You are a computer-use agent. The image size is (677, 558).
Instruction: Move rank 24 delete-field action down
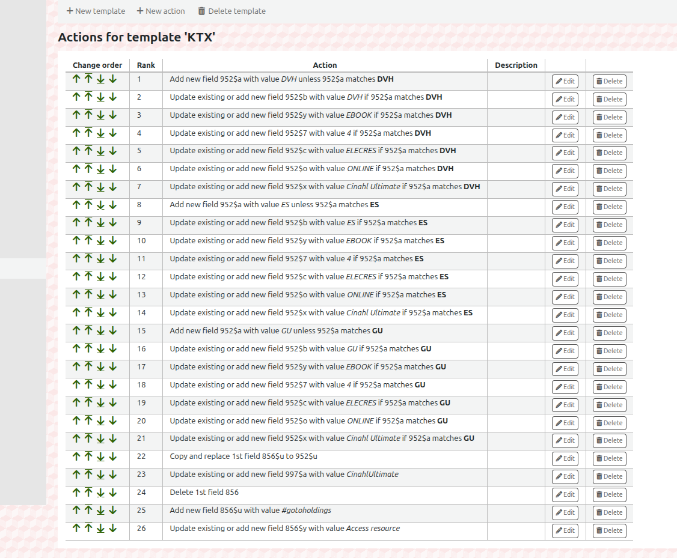[113, 493]
